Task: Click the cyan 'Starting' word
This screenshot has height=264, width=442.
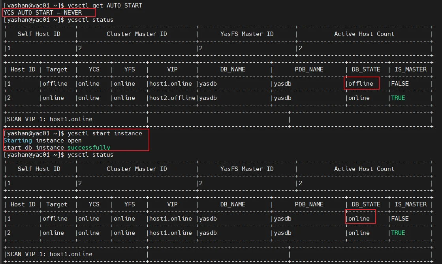Action: (18, 140)
